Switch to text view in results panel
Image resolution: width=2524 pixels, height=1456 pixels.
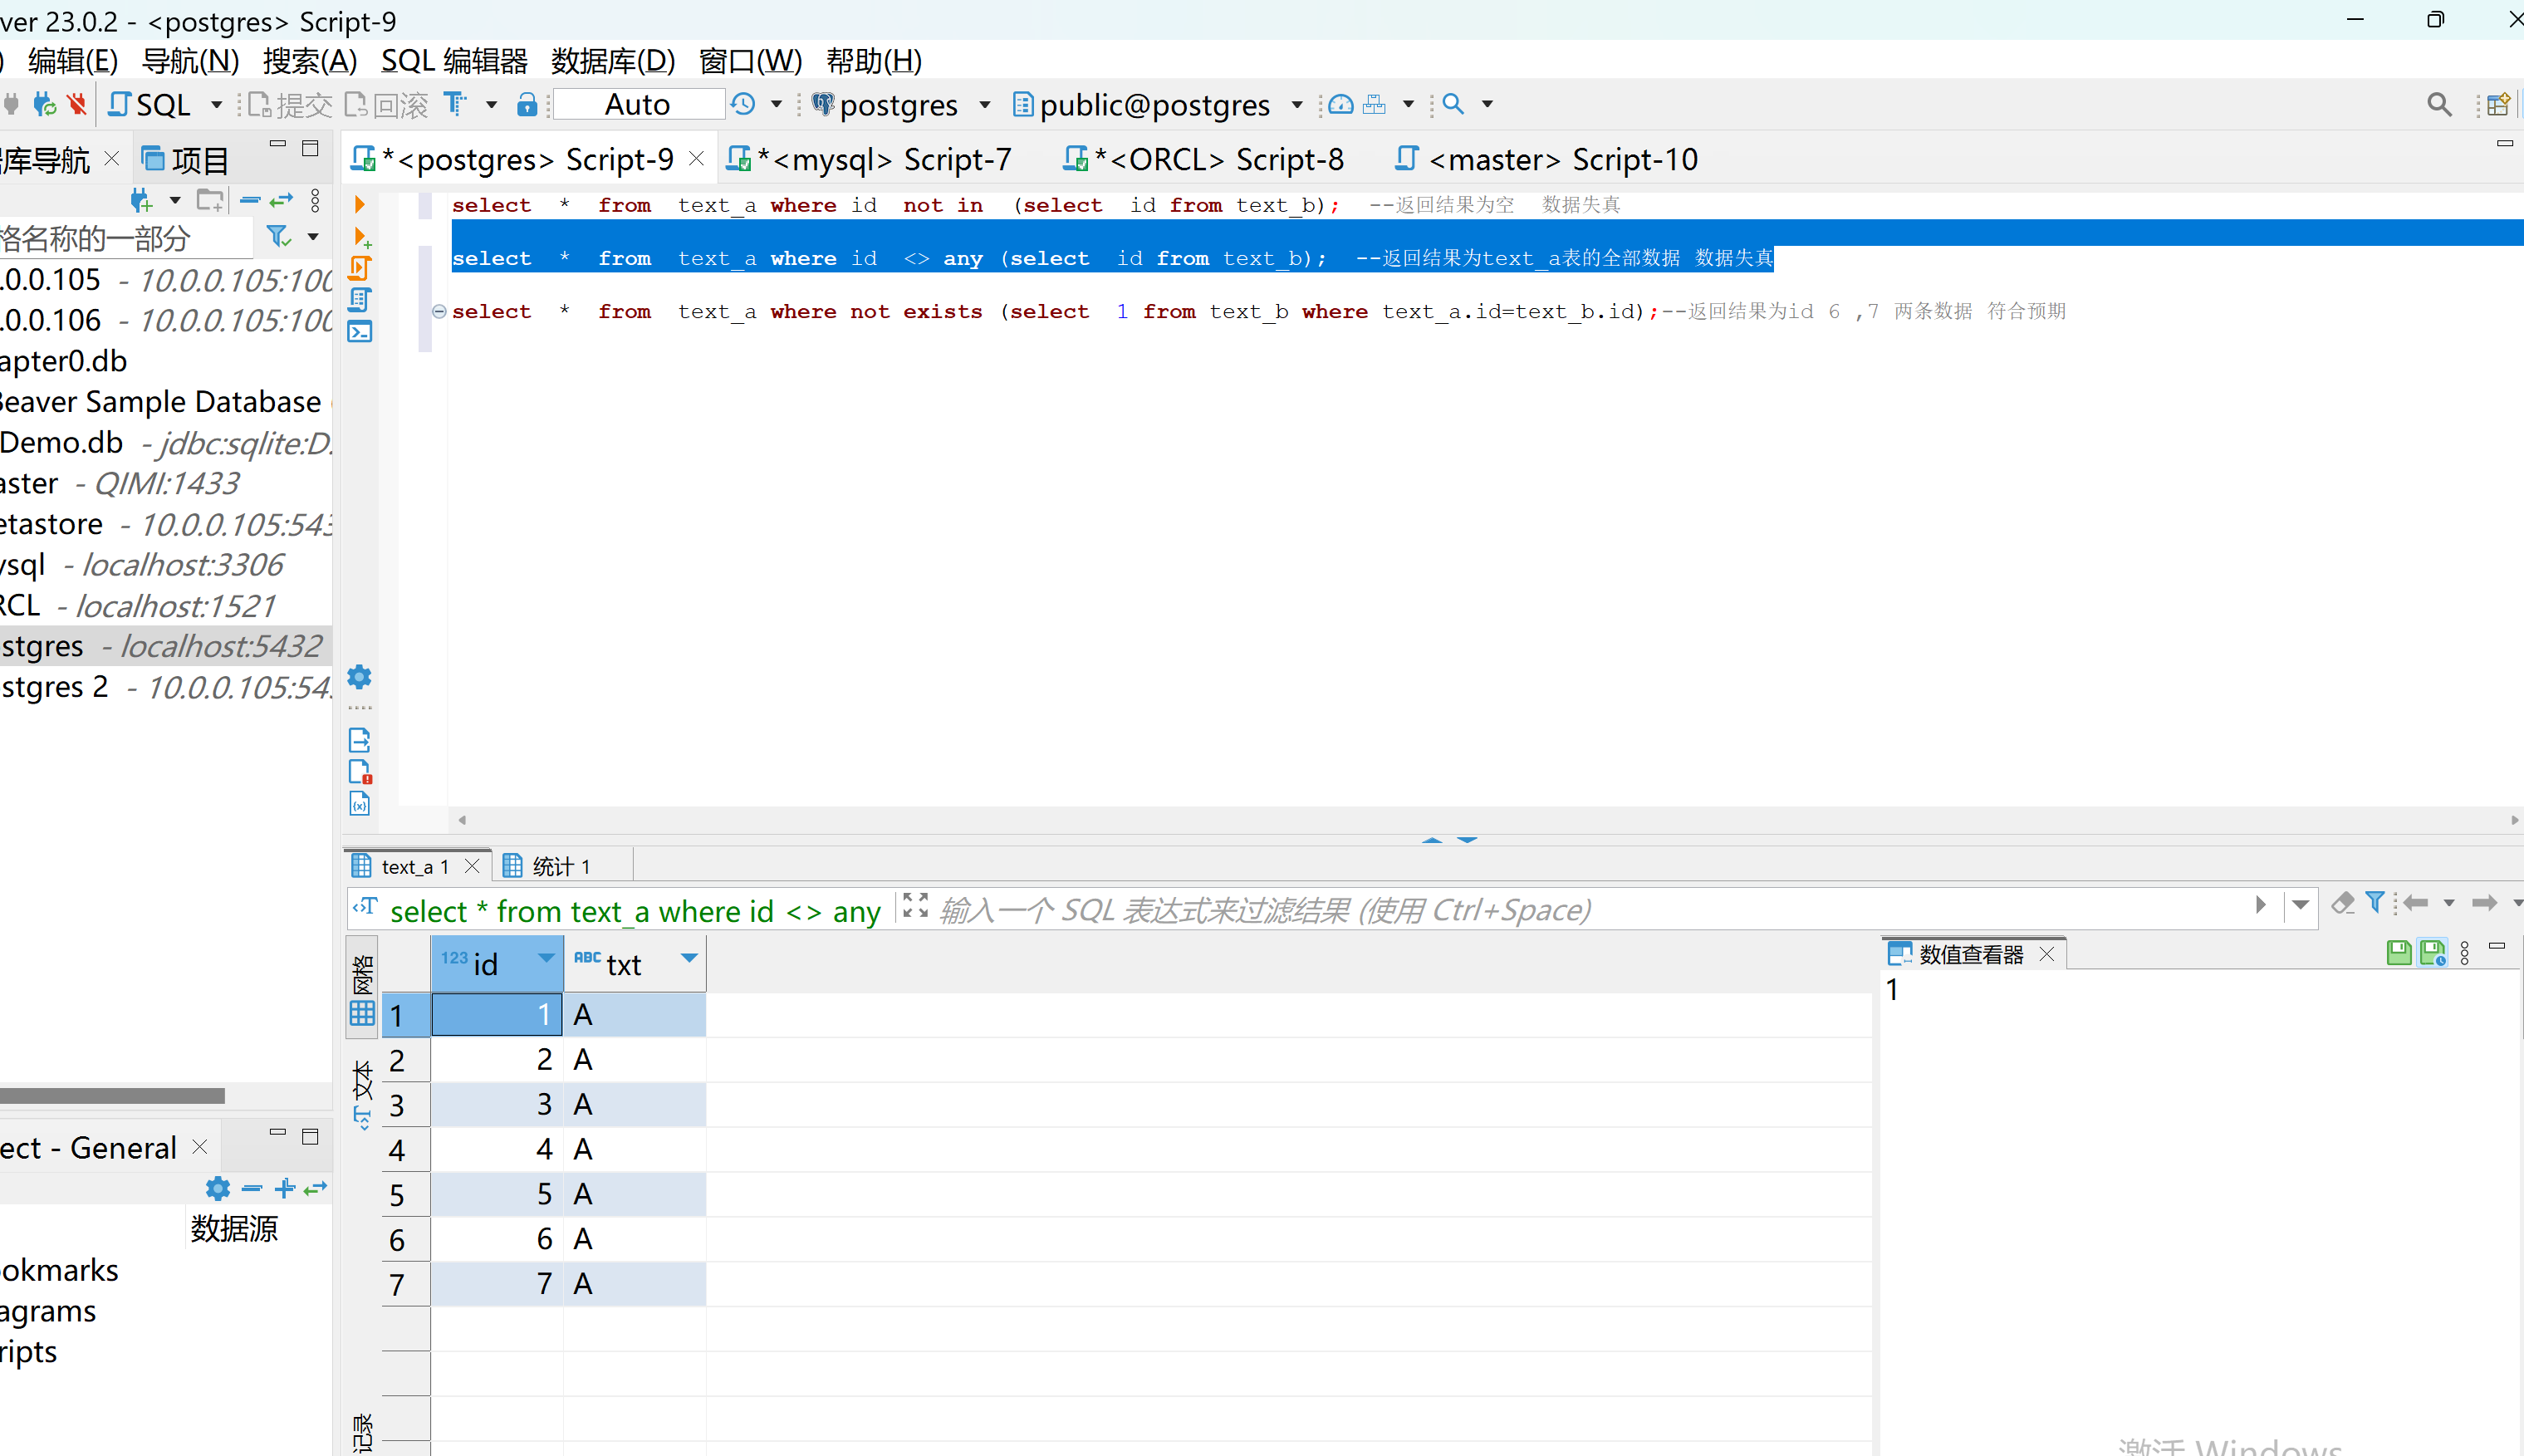(x=362, y=1093)
